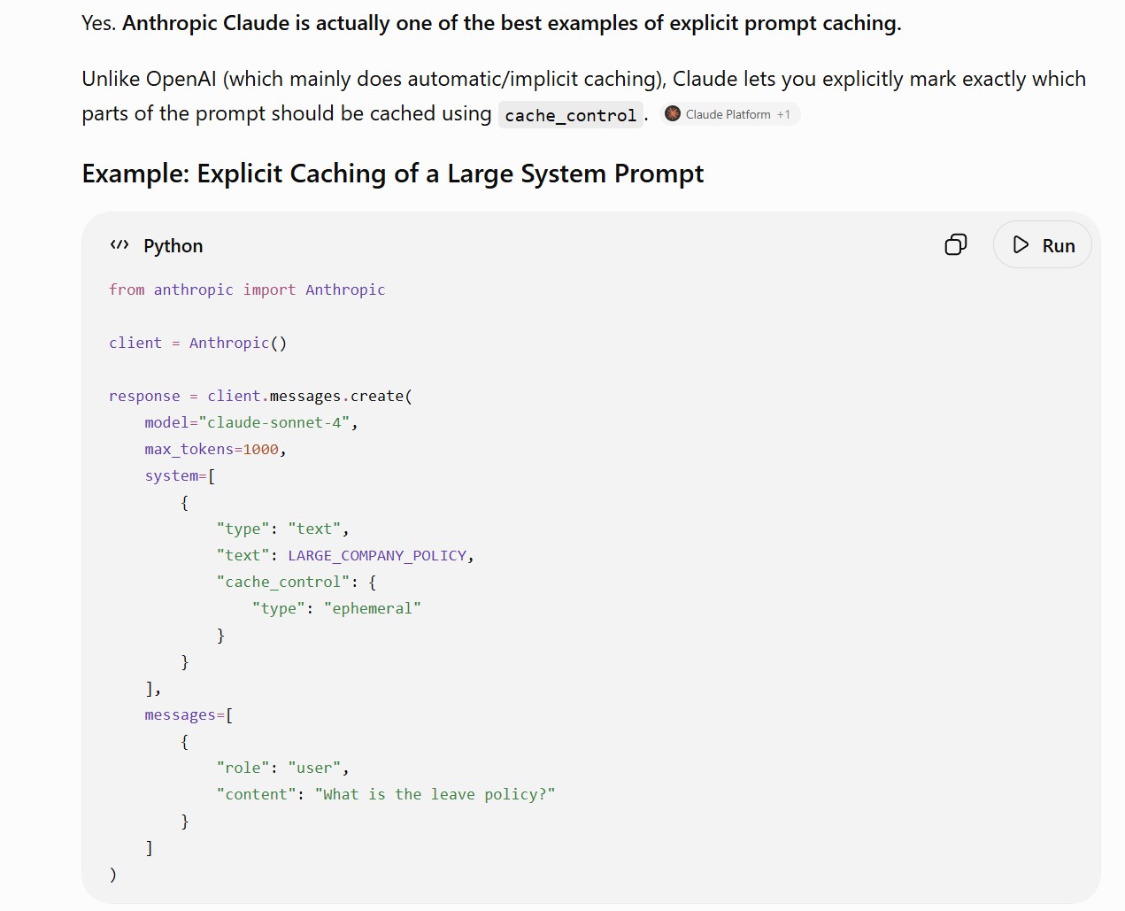Click the max_tokens=1000 line
Screen dimensions: 1125x911
(215, 449)
